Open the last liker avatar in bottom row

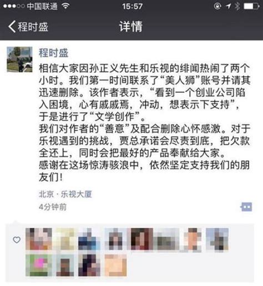(115, 265)
